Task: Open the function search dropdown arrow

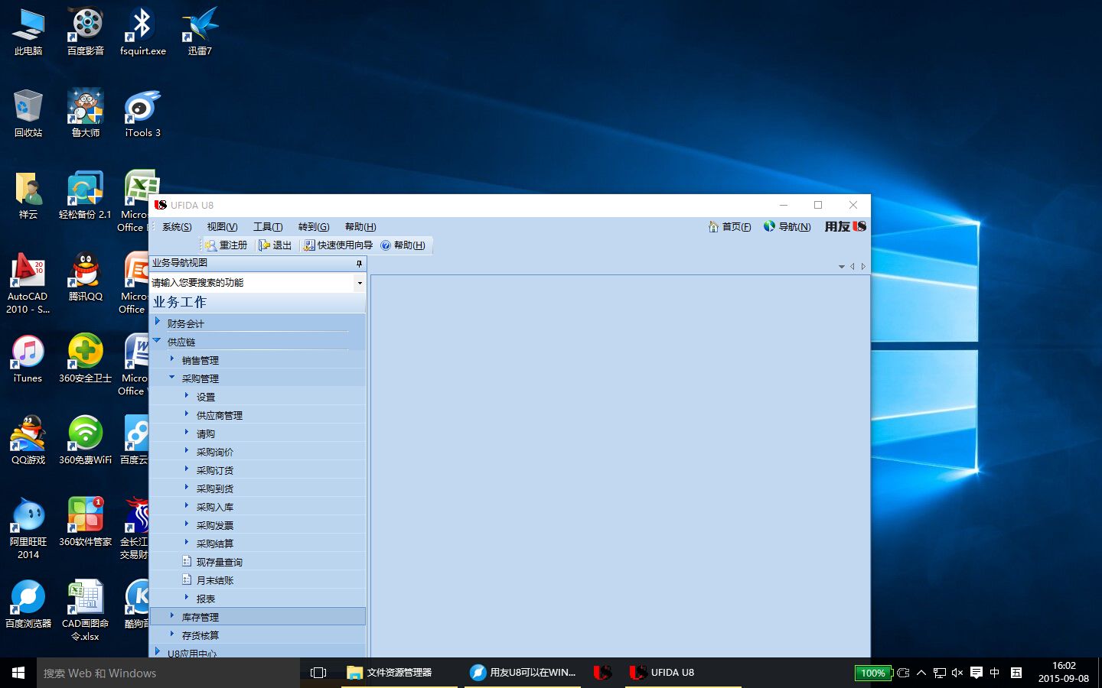Action: 360,283
